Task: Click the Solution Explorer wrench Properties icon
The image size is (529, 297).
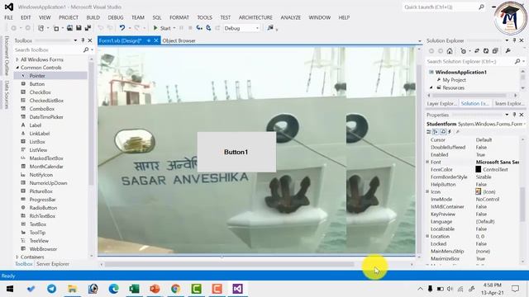Action: [508, 51]
